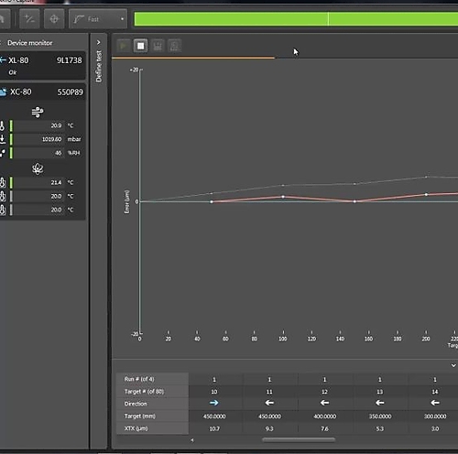Click the XL-80 serial number 9L1738
Viewport: 458px width, 454px height.
(70, 60)
